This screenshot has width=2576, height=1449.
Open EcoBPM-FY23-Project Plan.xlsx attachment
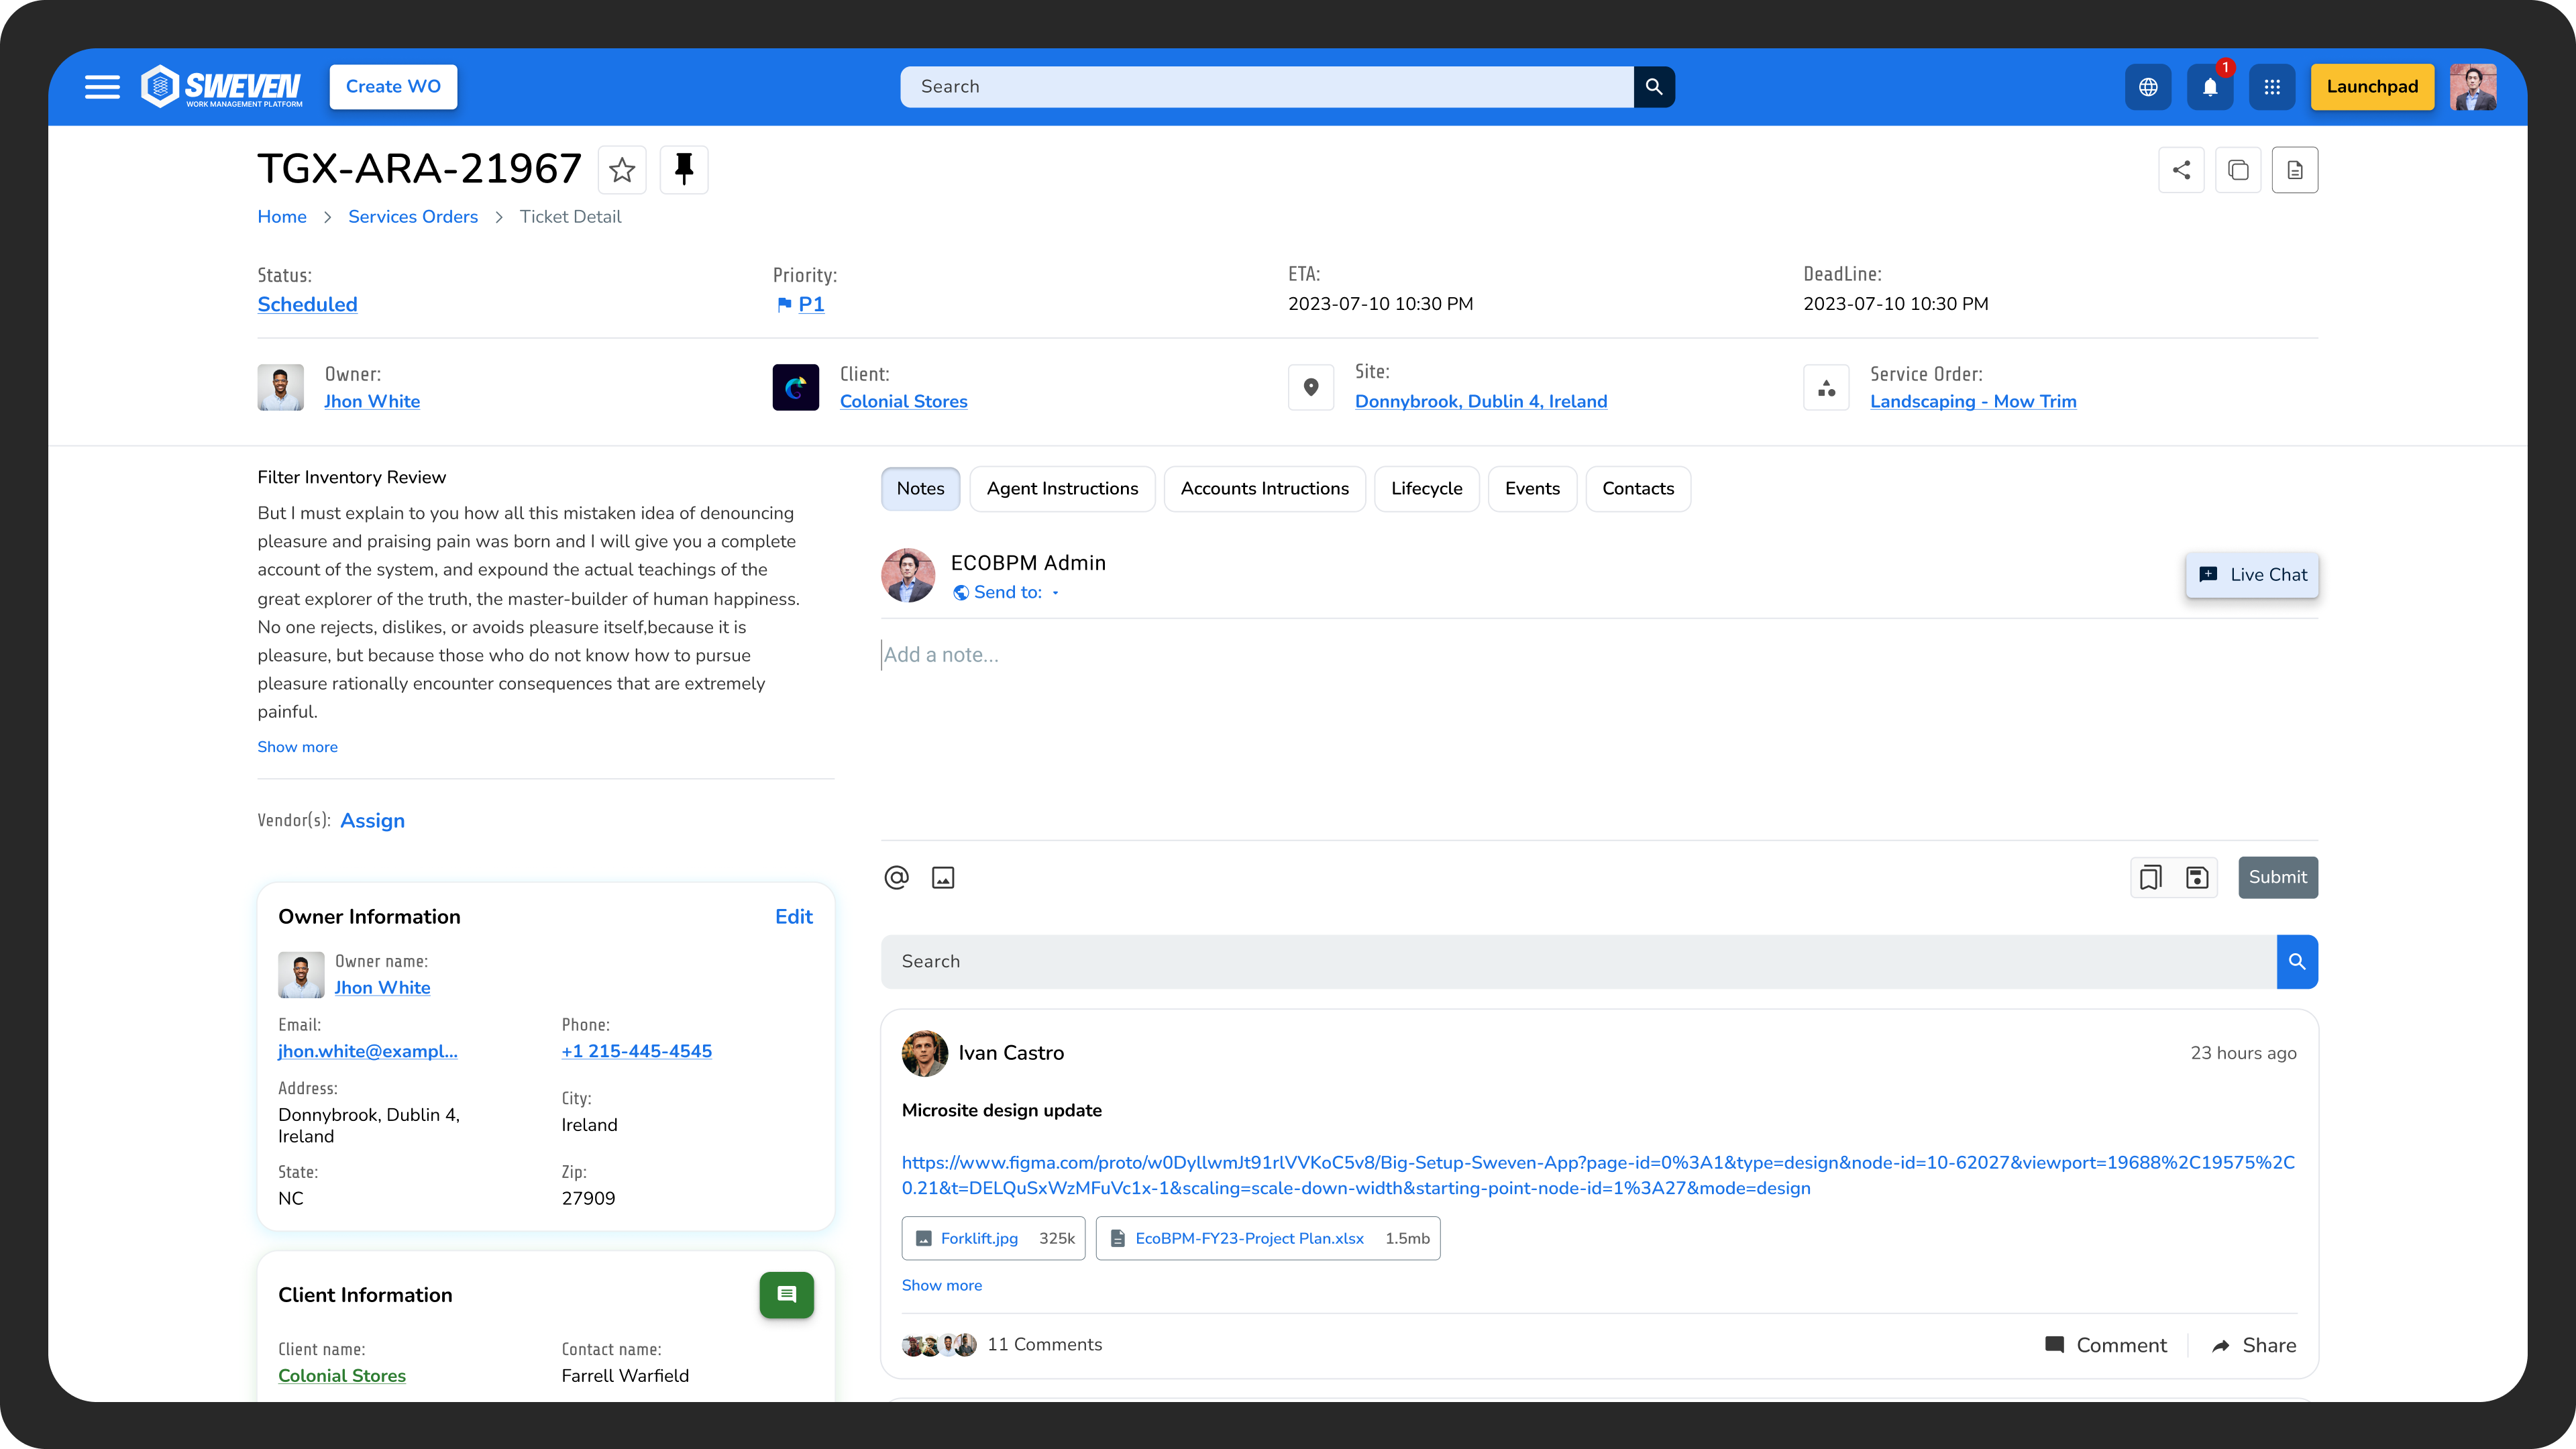point(1268,1239)
